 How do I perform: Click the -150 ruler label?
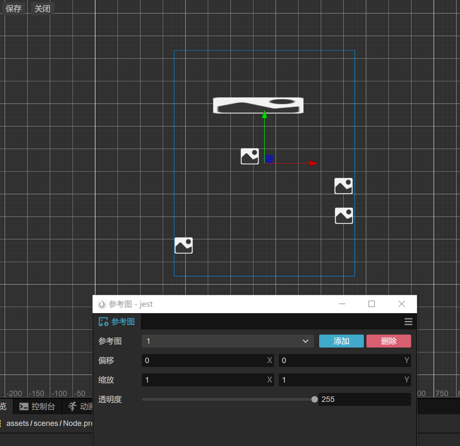click(x=37, y=393)
